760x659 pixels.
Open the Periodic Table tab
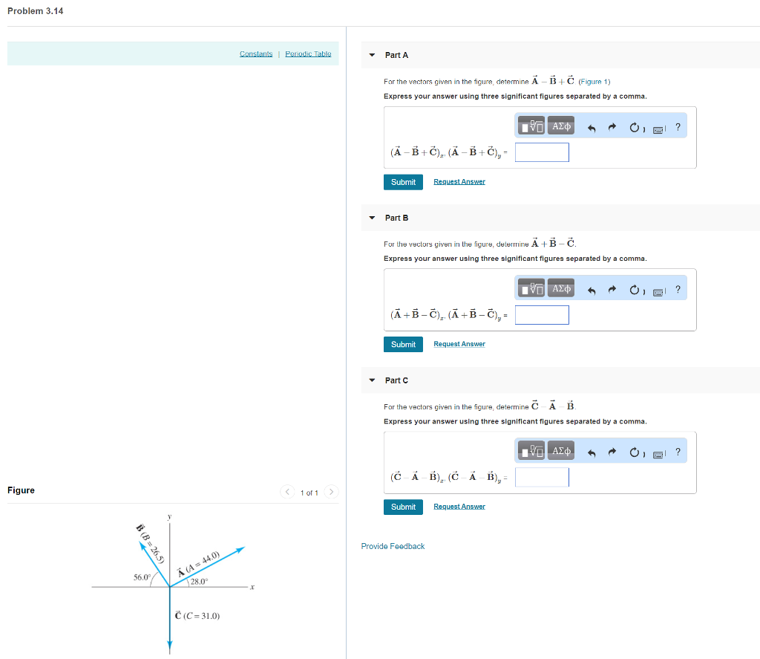click(x=308, y=53)
